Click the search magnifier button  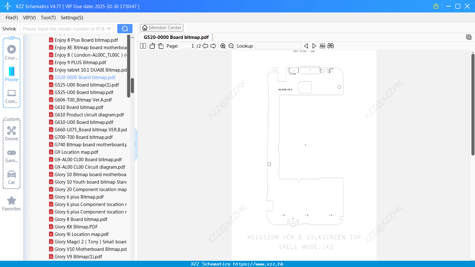click(x=125, y=29)
